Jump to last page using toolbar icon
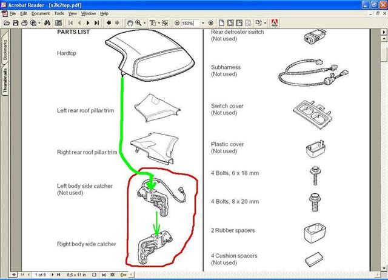Screen dimensions: 388x280 (x=97, y=23)
